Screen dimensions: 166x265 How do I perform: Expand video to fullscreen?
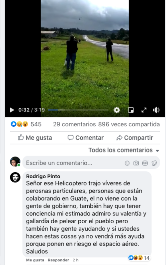[x=144, y=110]
